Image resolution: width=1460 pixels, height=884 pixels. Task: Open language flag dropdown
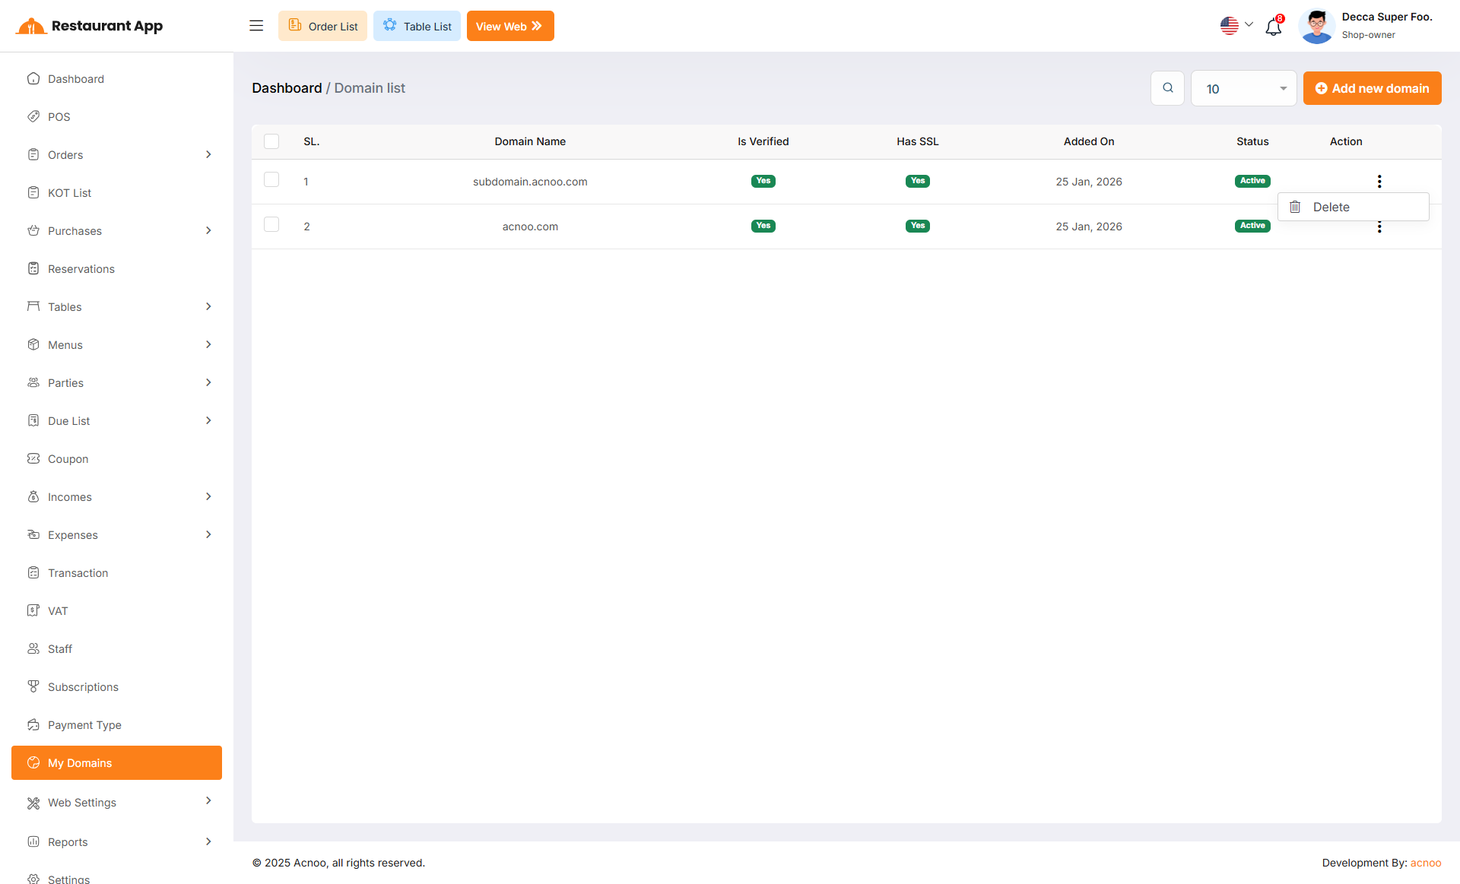click(x=1236, y=26)
